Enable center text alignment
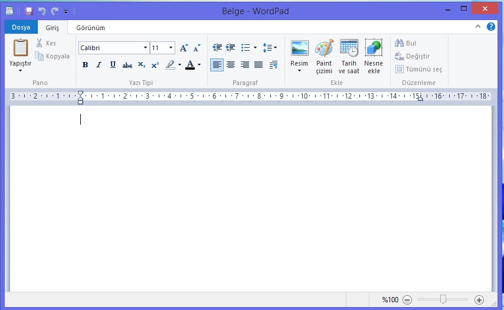Viewport: 504px width, 310px height. 231,65
